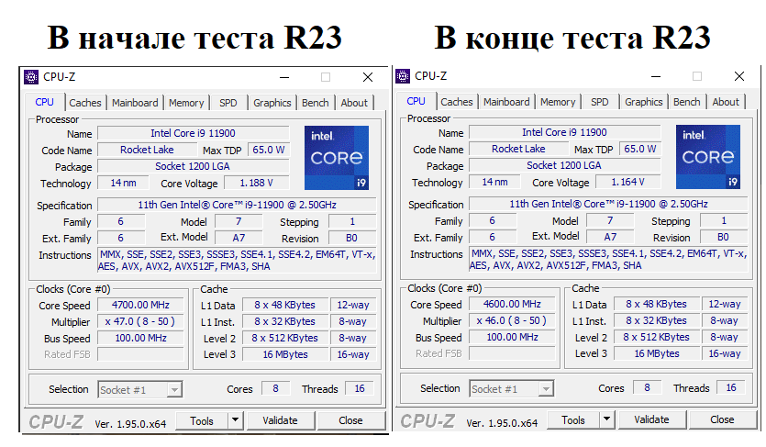This screenshot has width=766, height=447.
Task: Click Multiplier x 47.0 field in left window
Action: pyautogui.click(x=140, y=322)
